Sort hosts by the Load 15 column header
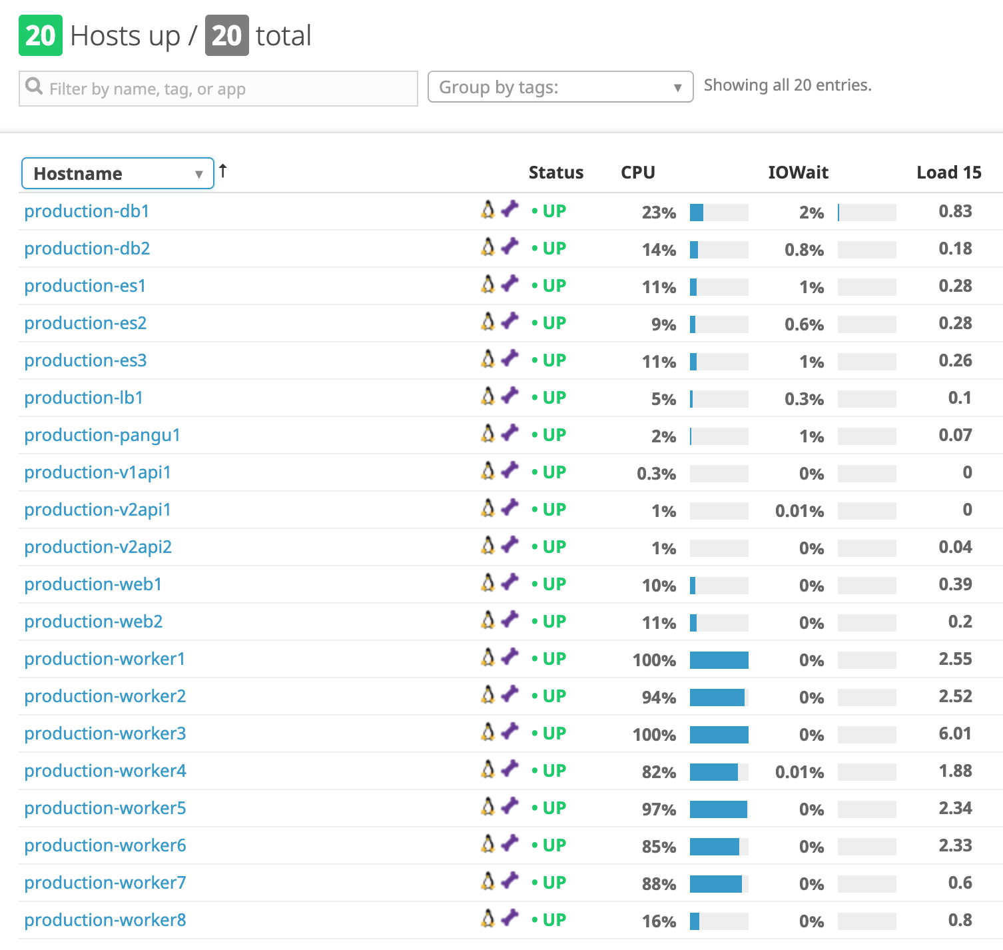The height and width of the screenshot is (950, 1003). coord(948,172)
